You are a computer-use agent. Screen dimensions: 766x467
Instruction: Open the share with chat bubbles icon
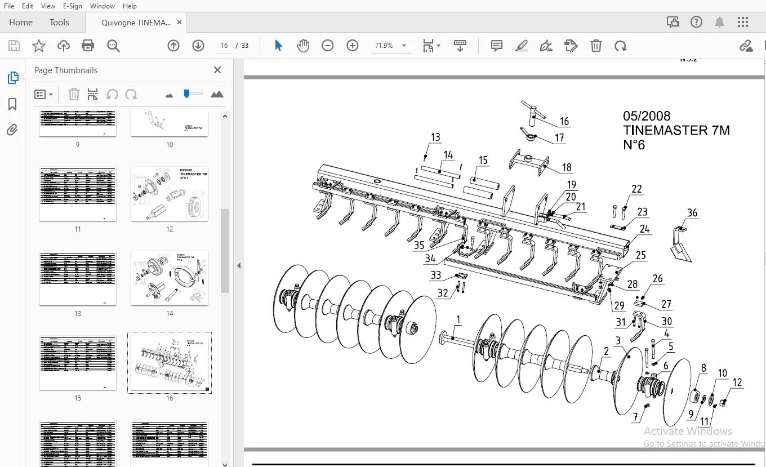click(673, 23)
